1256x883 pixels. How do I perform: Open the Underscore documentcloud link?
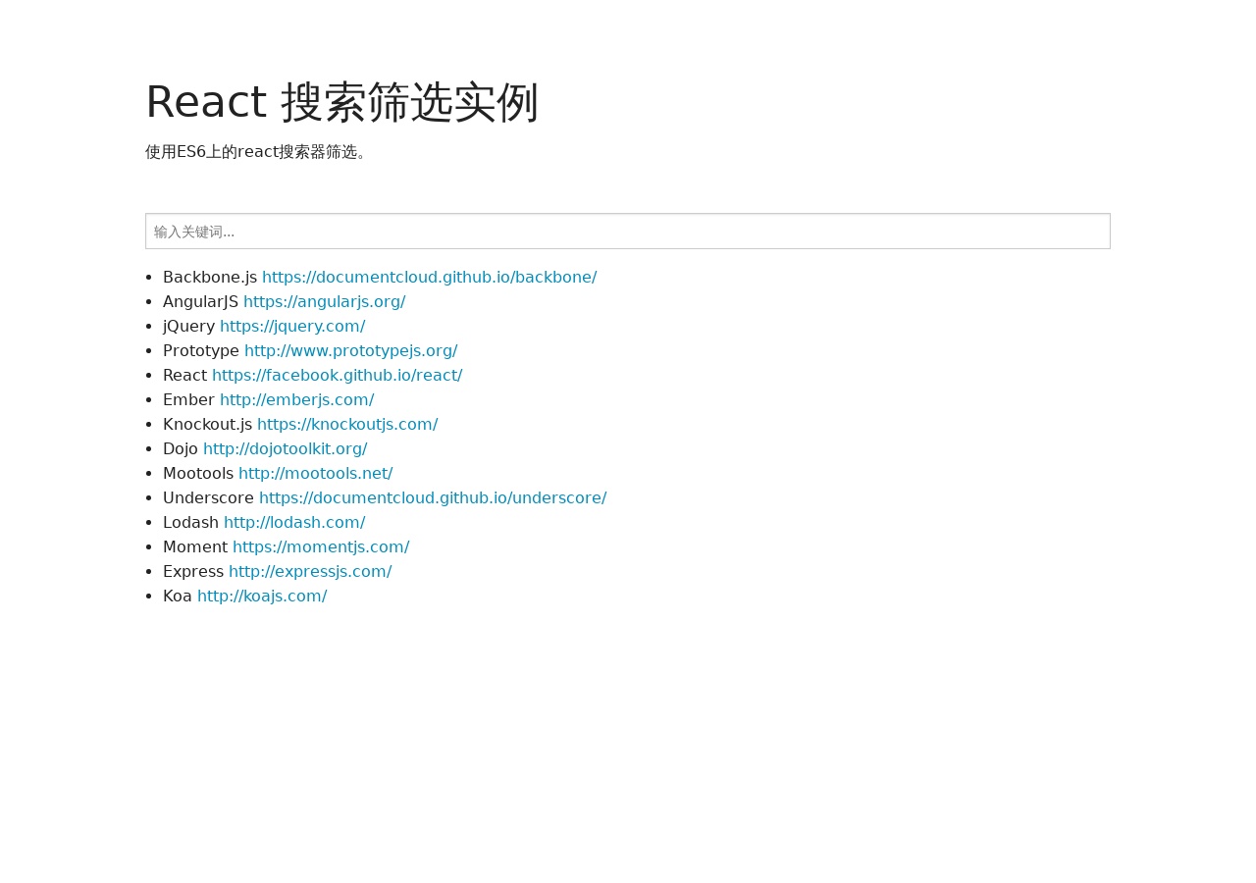click(433, 497)
